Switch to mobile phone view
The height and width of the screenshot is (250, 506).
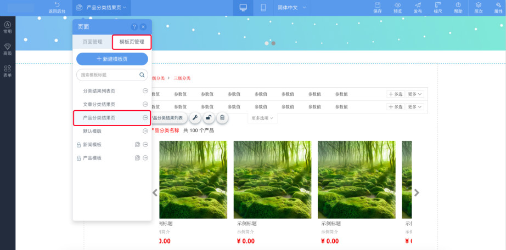(x=263, y=8)
